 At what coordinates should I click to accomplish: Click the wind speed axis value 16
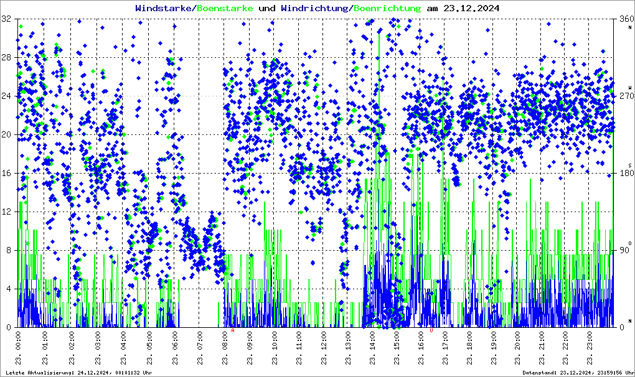(x=6, y=173)
